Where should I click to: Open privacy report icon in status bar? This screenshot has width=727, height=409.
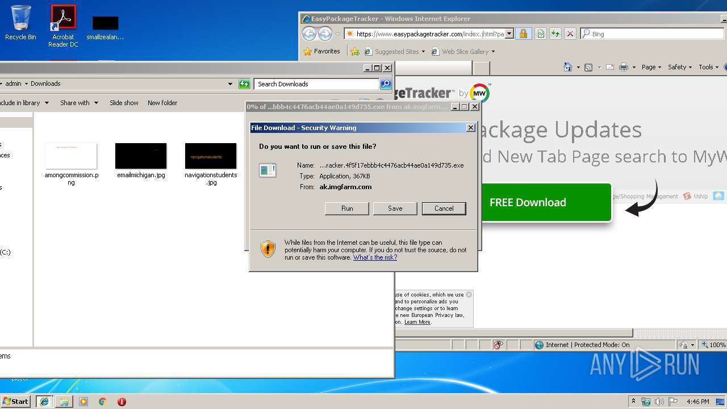tap(498, 345)
